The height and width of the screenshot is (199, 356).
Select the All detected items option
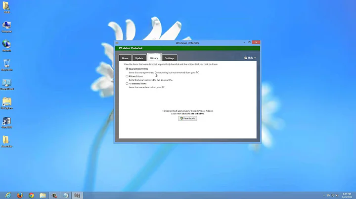[x=127, y=83]
